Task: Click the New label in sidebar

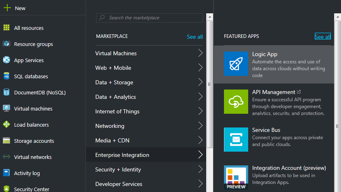Action: point(20,8)
